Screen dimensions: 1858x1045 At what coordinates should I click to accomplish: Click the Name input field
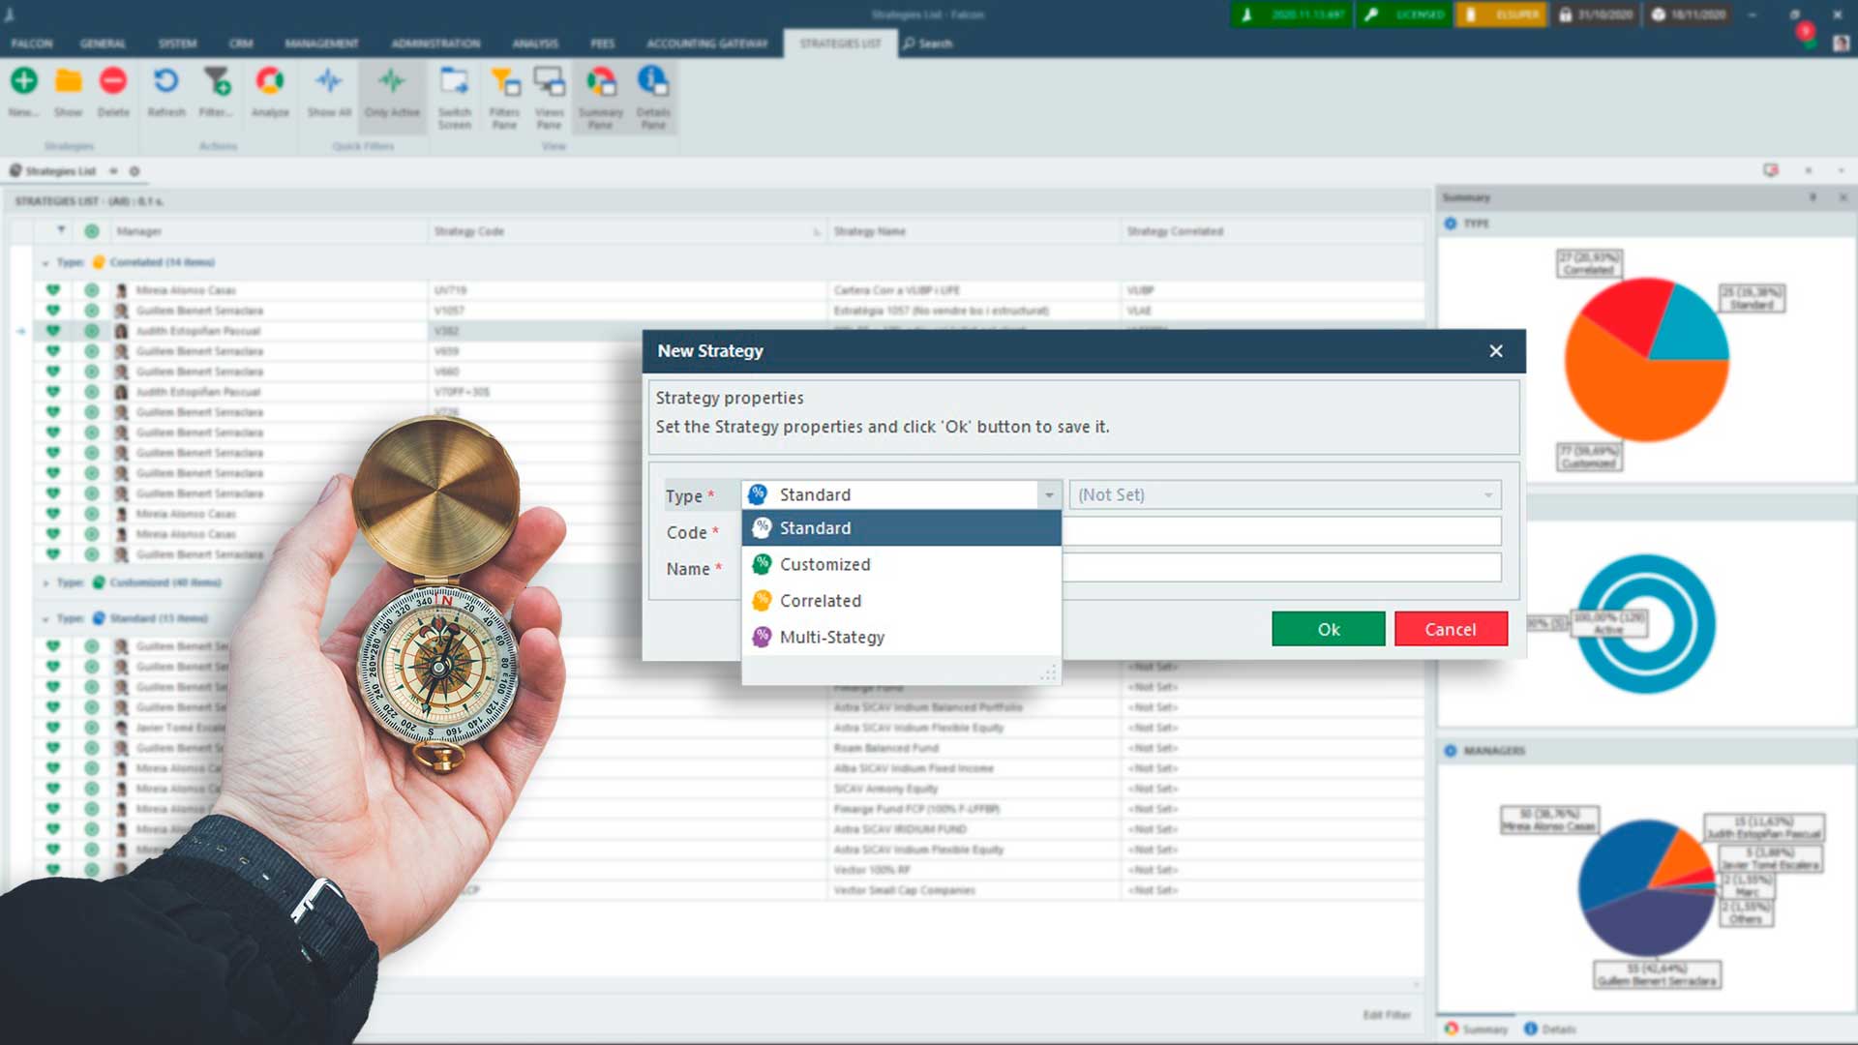click(1281, 568)
